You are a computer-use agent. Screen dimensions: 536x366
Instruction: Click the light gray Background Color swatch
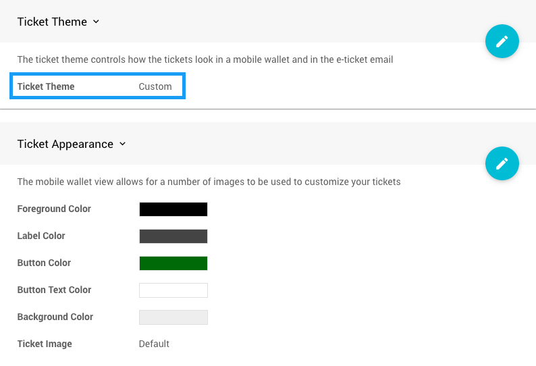(x=173, y=317)
